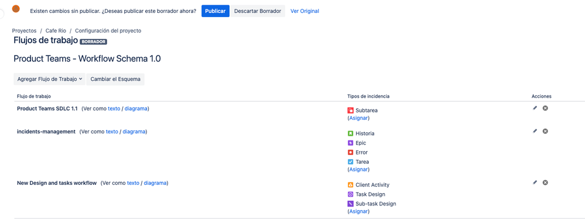
Task: Click the 'Sub-task Design' issue type label
Action: click(376, 204)
